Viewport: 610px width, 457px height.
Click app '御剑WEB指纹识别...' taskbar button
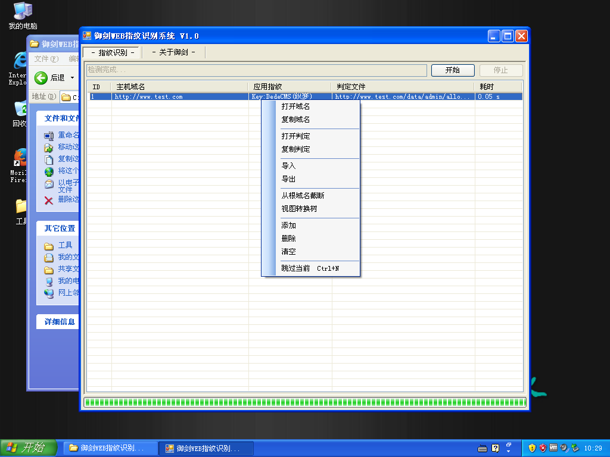click(207, 448)
